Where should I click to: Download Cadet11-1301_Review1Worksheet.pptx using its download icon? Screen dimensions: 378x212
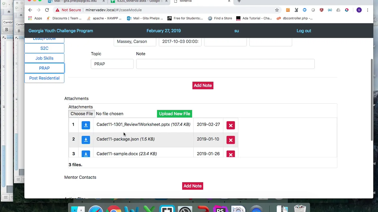click(x=86, y=125)
